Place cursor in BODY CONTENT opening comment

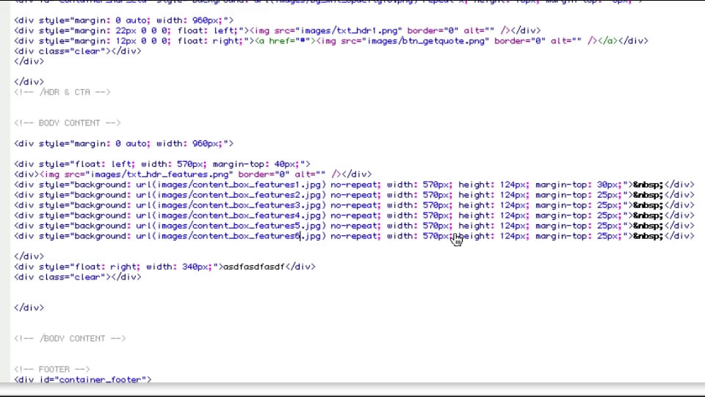point(67,123)
